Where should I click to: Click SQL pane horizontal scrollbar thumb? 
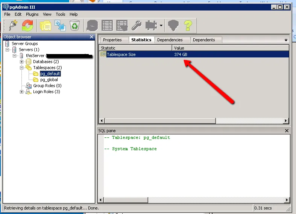coord(126,200)
